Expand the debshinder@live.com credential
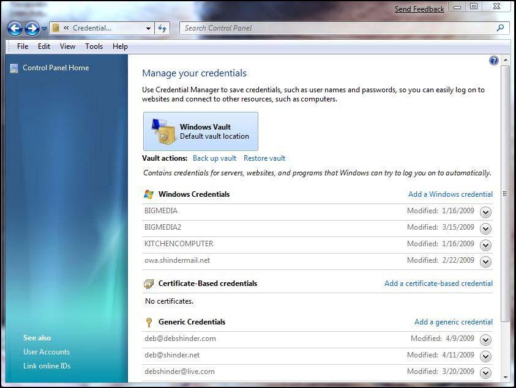516x388 pixels. pos(486,373)
